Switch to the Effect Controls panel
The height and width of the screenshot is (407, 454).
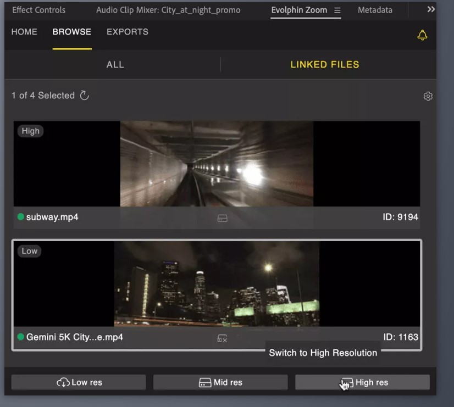point(38,10)
